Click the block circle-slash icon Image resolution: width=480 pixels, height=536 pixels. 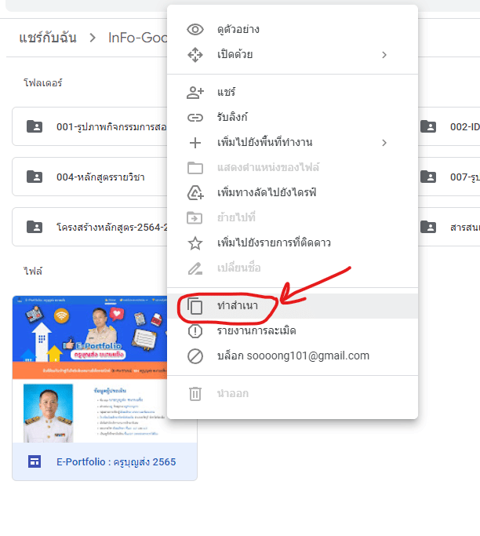tap(195, 356)
